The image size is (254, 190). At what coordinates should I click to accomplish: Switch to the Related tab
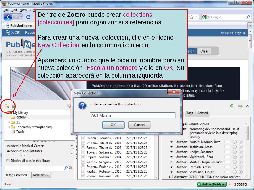point(203,113)
